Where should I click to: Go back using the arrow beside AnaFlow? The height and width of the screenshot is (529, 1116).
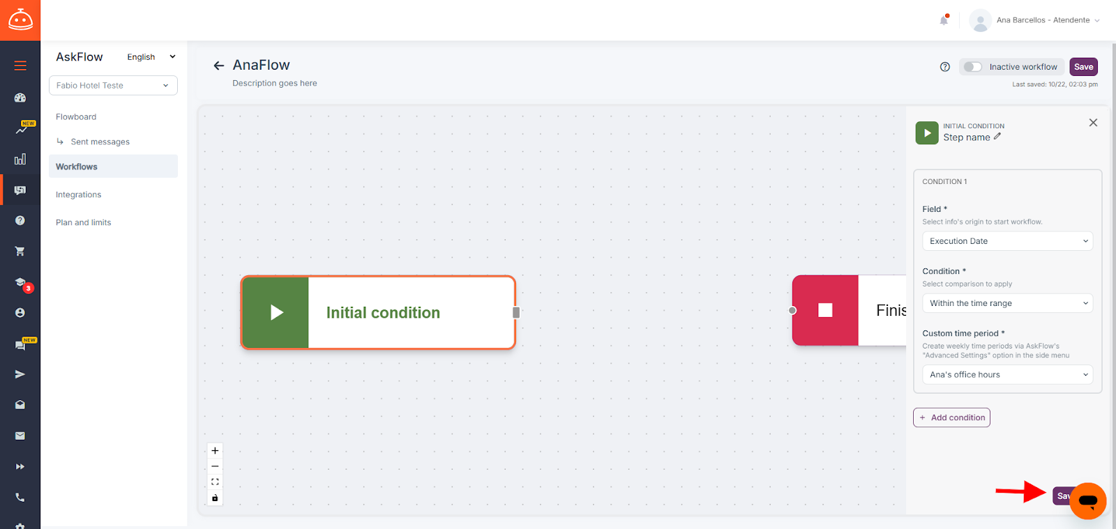pyautogui.click(x=219, y=66)
